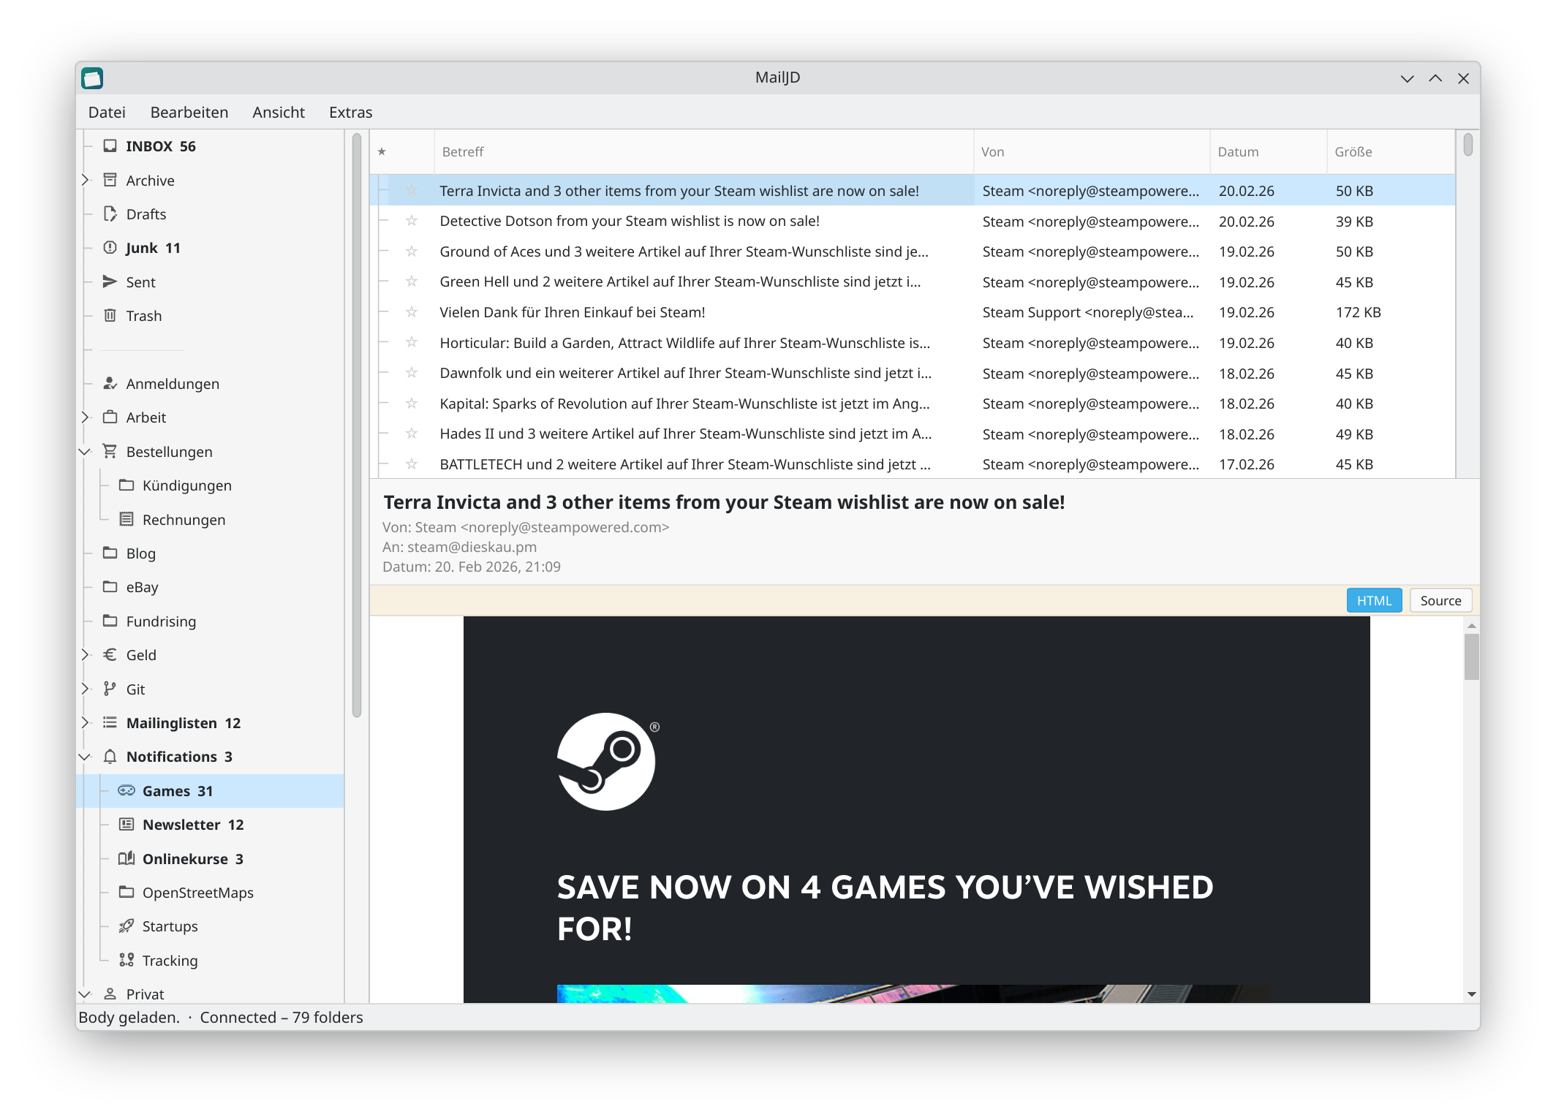Switch message rendering to HTML view

pos(1375,599)
